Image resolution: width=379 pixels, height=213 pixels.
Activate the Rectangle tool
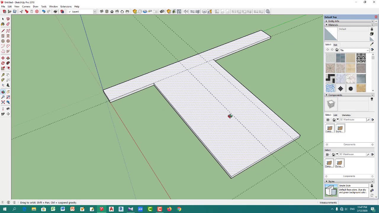(x=3, y=36)
